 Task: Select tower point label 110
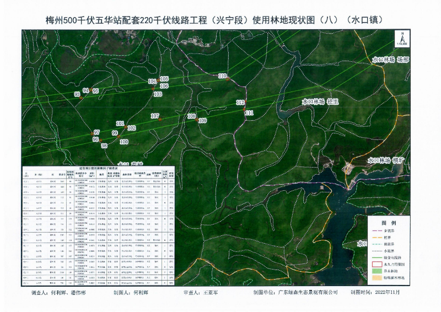(x=222, y=76)
